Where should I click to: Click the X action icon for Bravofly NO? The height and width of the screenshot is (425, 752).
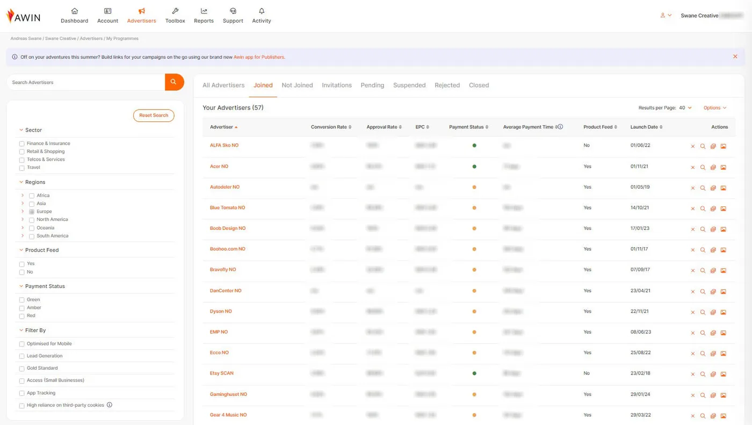693,271
